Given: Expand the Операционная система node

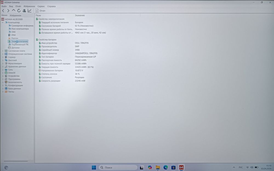Looking at the screenshot, I should [3, 54].
